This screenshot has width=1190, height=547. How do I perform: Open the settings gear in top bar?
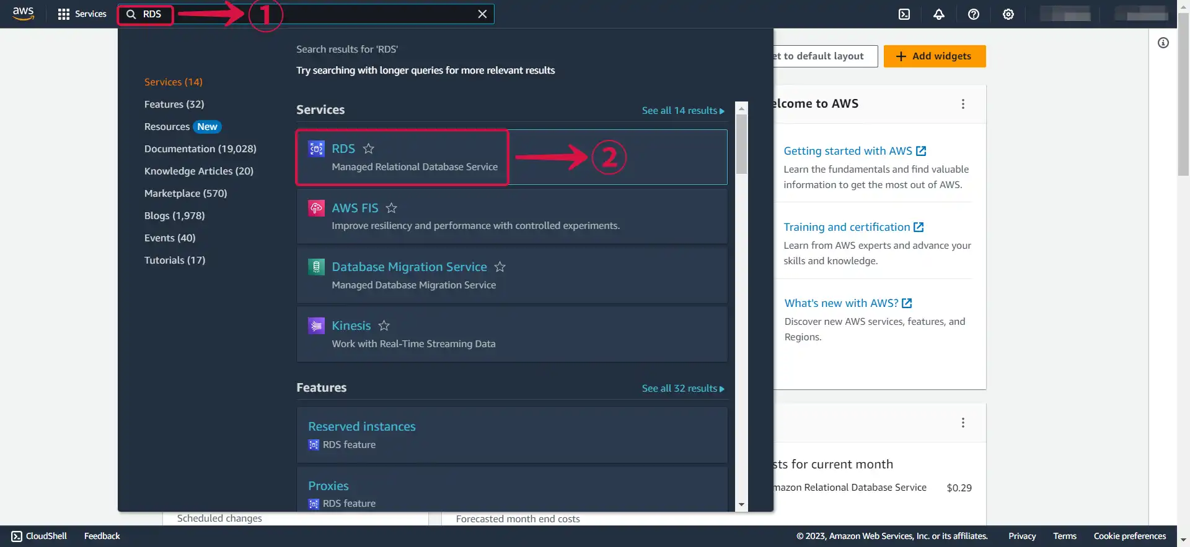[1008, 14]
